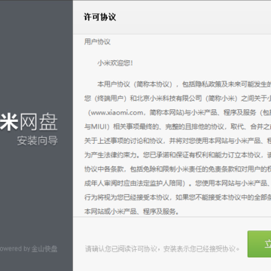Screen dimensions: 271x271
Task: Click the powered by 金山快盘 text
Action: pyautogui.click(x=29, y=249)
